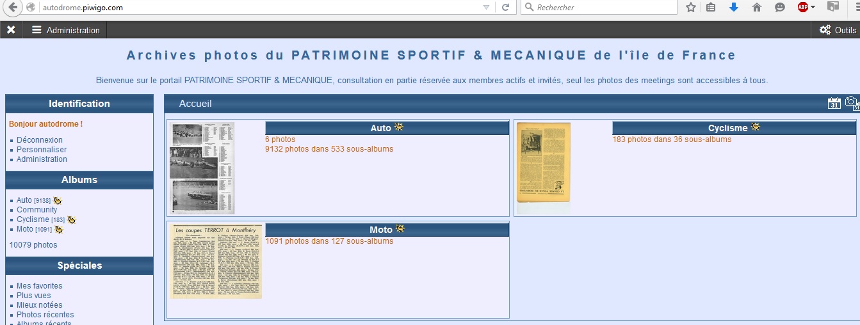Open the URL history dropdown arrow

pos(486,8)
